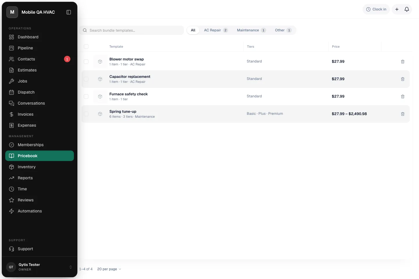Delete the Blower motor swap template
The height and width of the screenshot is (279, 419).
click(403, 62)
